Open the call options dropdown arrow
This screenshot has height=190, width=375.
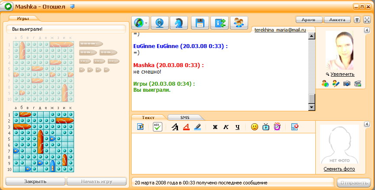coord(146,23)
